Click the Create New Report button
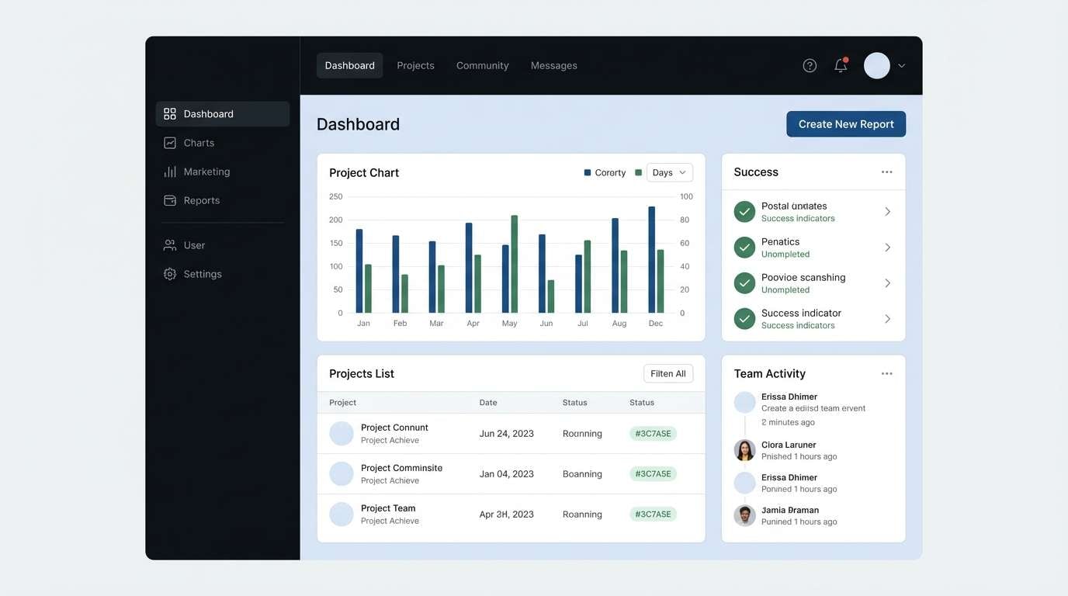 tap(846, 123)
